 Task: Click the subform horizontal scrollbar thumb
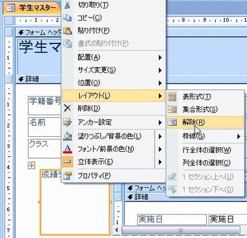pyautogui.click(x=181, y=230)
